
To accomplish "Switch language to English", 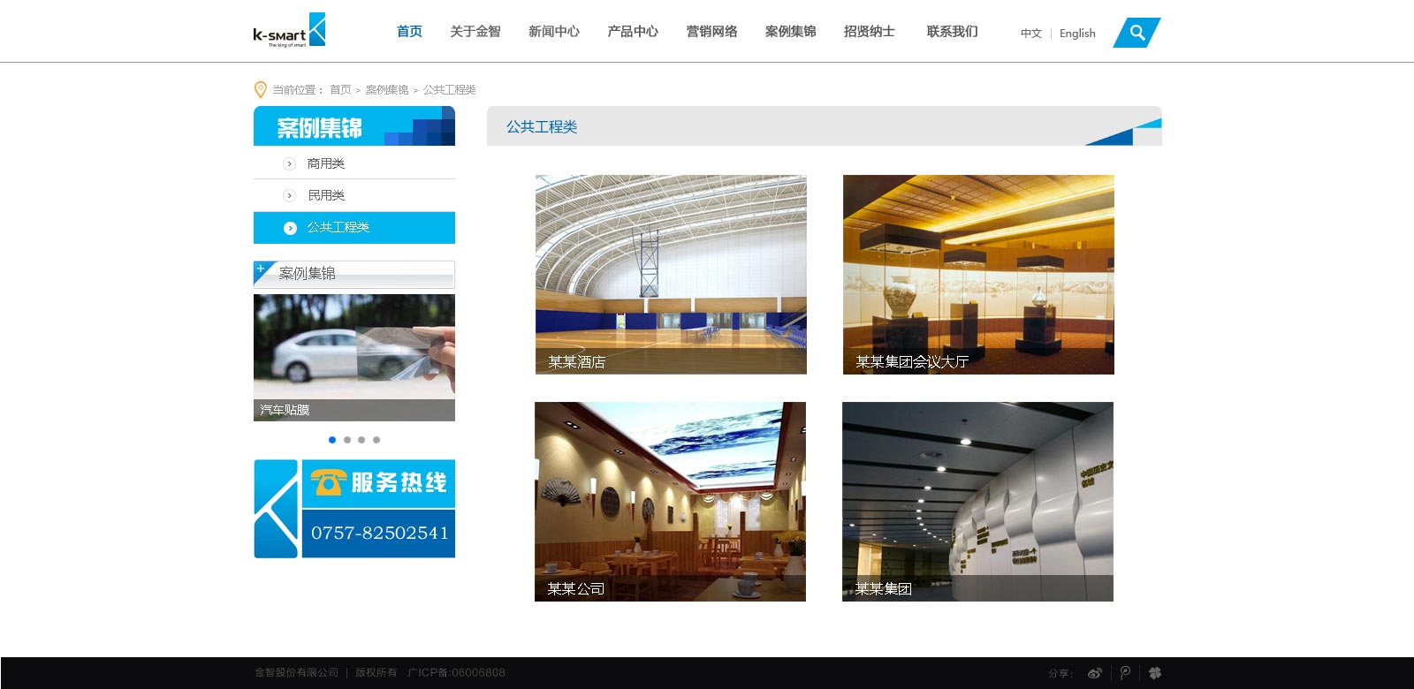I will 1076,34.
